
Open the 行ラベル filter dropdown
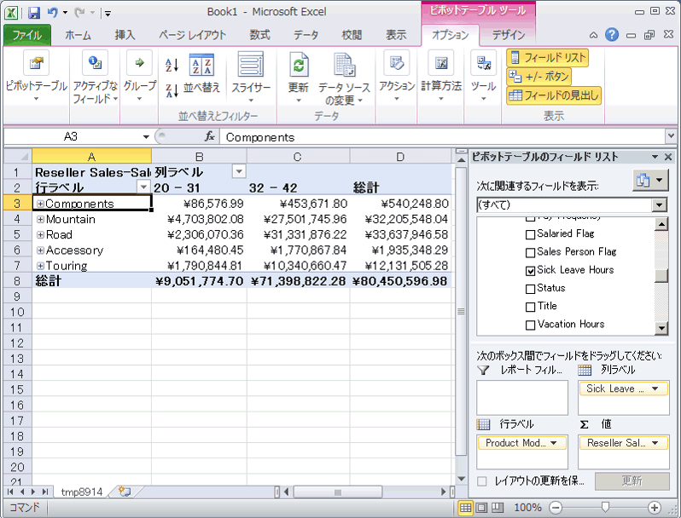(x=143, y=187)
